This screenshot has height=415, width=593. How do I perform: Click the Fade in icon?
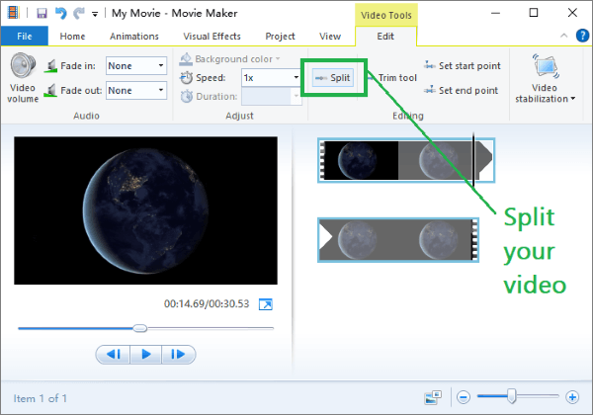pos(50,66)
